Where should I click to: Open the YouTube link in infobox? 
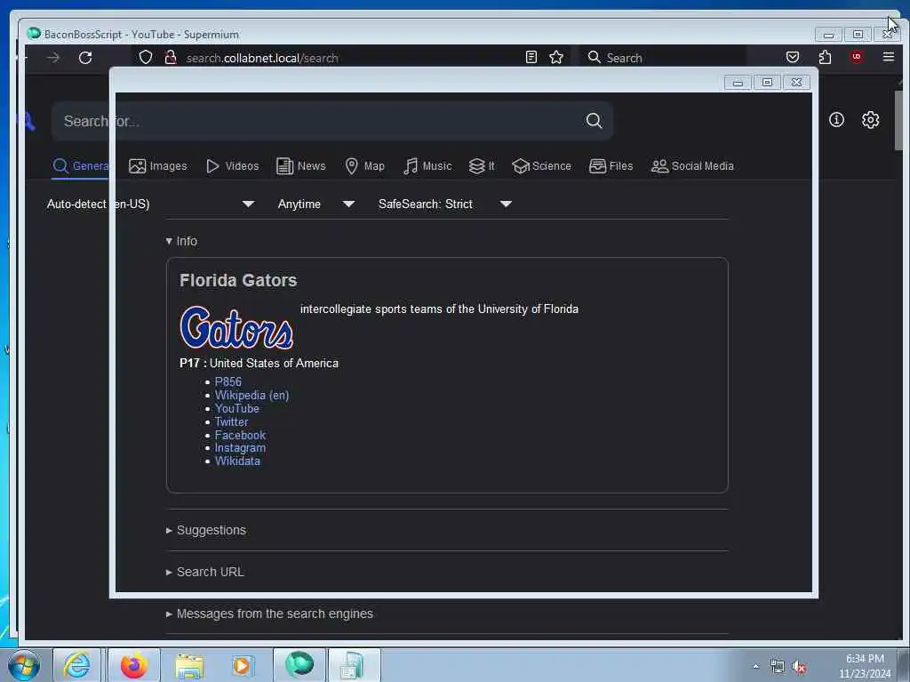click(236, 408)
